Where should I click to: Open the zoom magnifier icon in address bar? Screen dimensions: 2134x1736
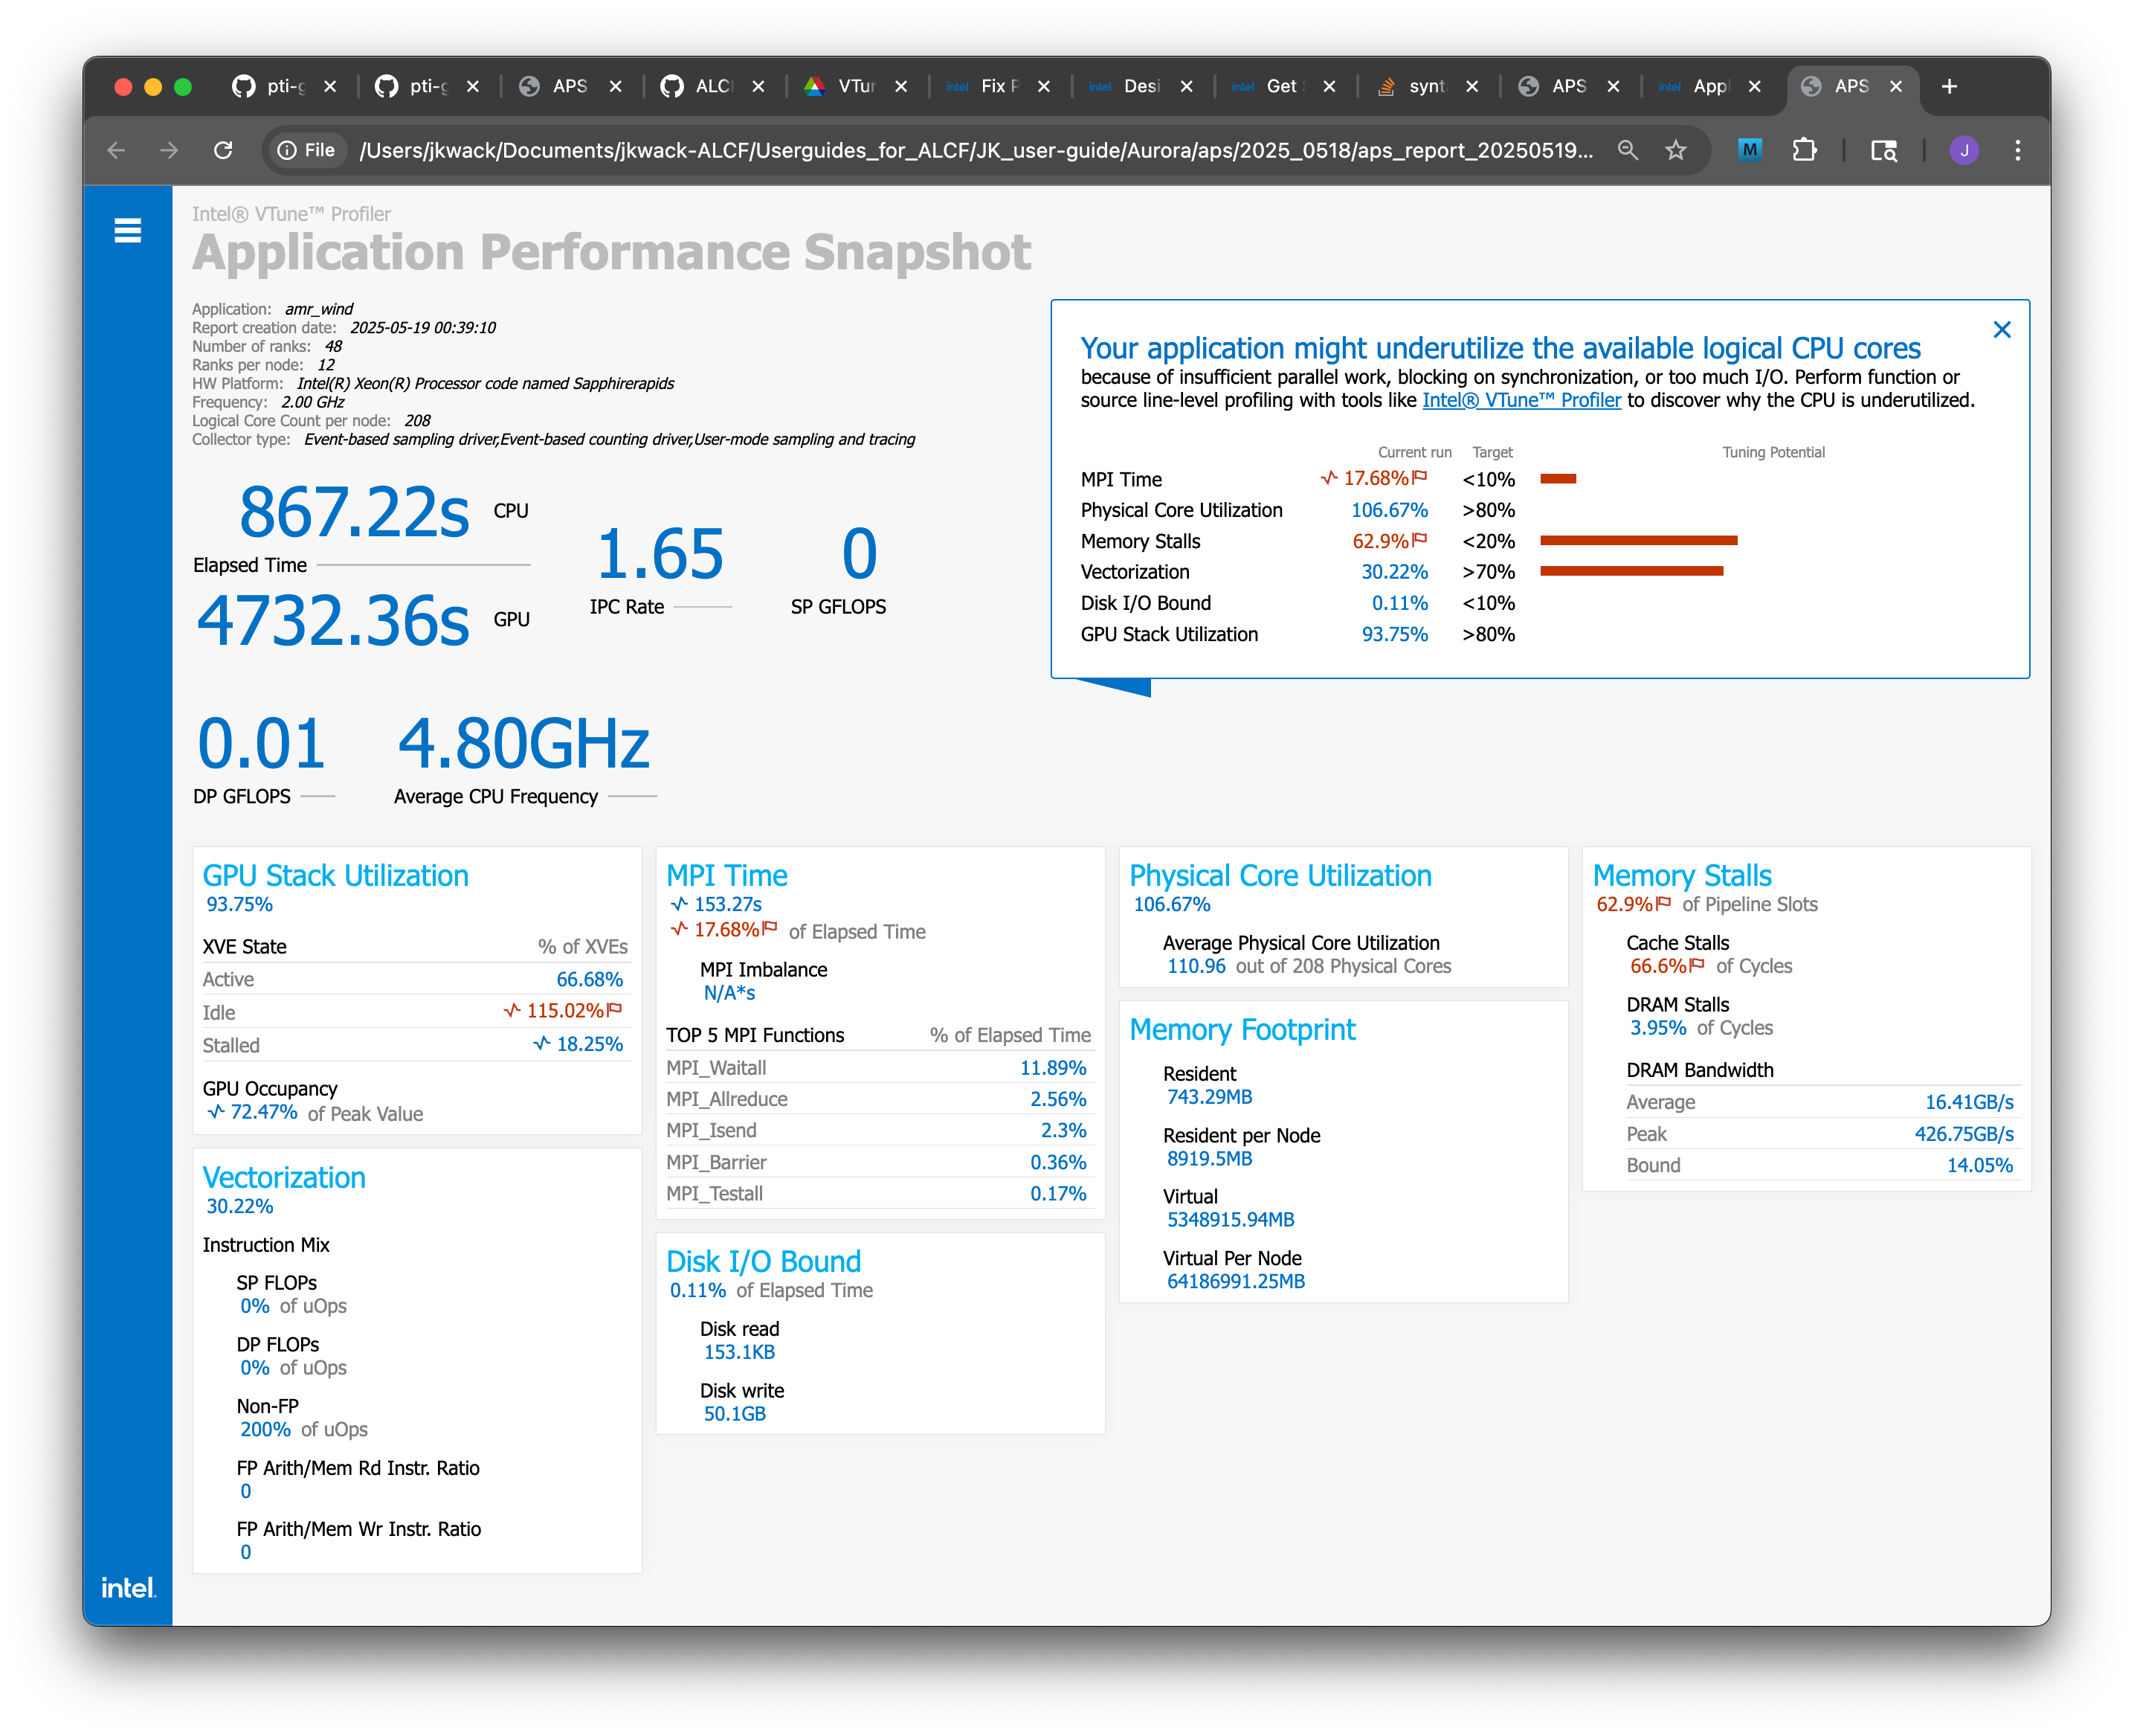tap(1627, 150)
